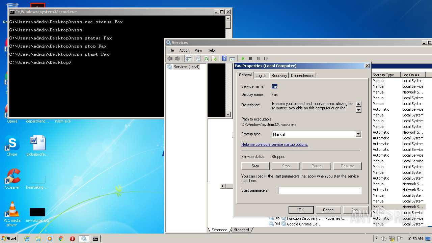Open Properties icon in Services toolbar

(x=198, y=58)
